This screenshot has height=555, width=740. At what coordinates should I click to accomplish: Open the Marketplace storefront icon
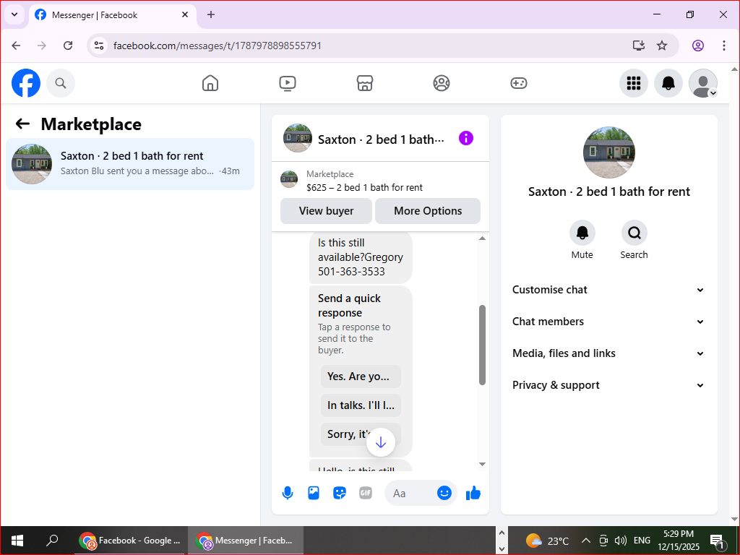pyautogui.click(x=364, y=83)
